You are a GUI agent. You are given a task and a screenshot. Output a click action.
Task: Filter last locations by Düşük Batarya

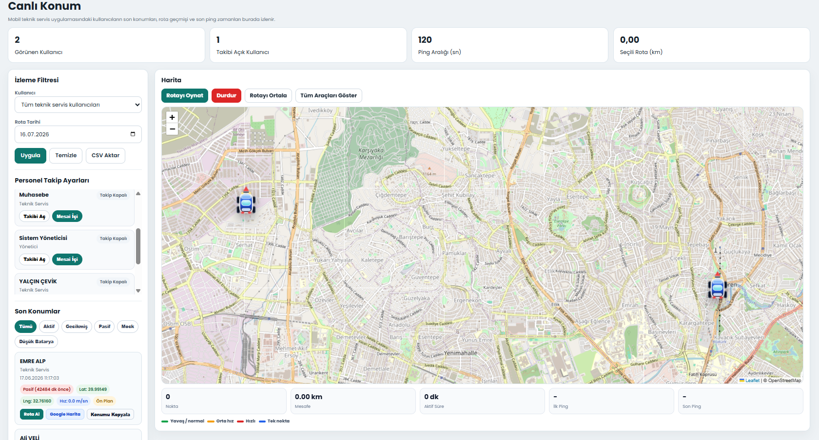coord(36,342)
